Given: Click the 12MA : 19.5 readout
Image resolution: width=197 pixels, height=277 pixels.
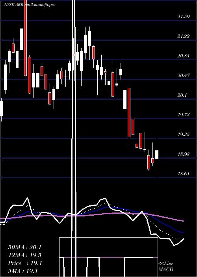Looking at the screenshot, I should coord(25,255).
